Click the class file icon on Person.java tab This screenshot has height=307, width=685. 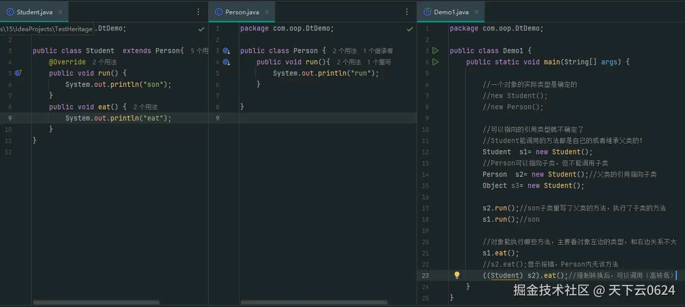coord(219,12)
